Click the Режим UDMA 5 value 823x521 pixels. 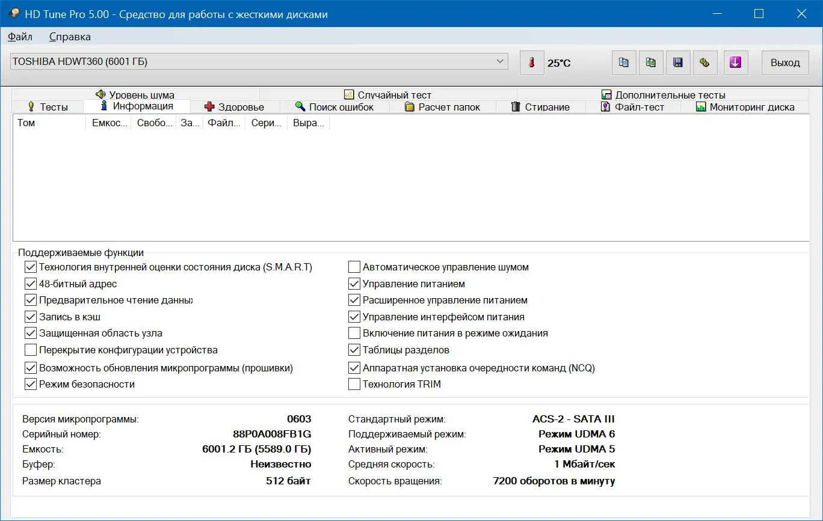pyautogui.click(x=576, y=449)
